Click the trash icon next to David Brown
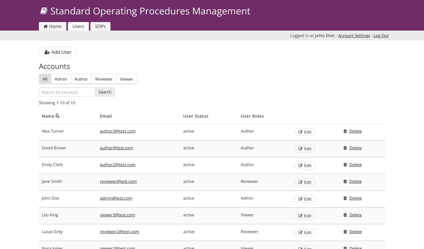Image resolution: width=424 pixels, height=249 pixels. pyautogui.click(x=345, y=148)
